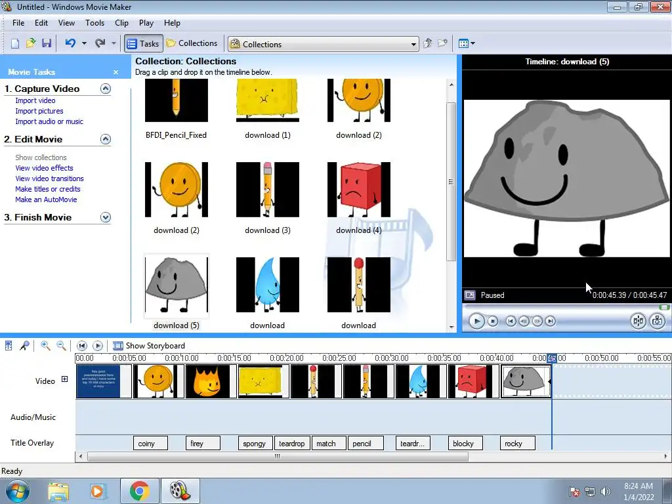Click the Import pictures link
The image size is (672, 504).
pyautogui.click(x=39, y=111)
